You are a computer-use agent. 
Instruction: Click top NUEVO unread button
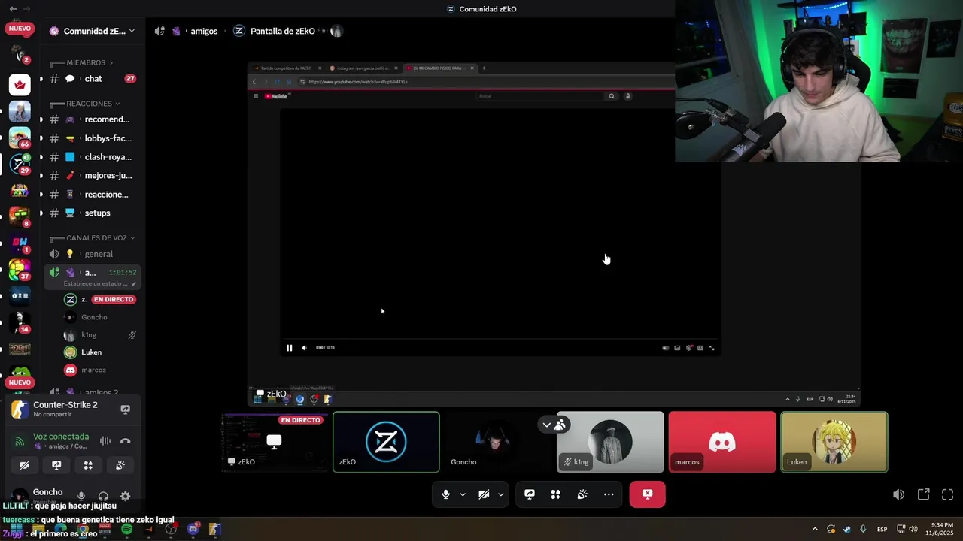pyautogui.click(x=20, y=29)
